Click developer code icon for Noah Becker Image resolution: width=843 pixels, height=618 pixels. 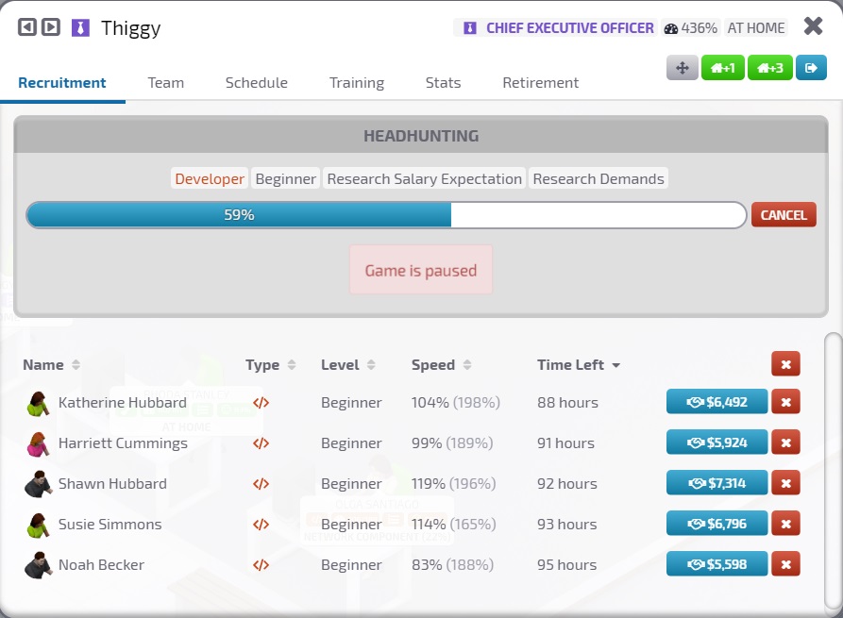tap(261, 565)
